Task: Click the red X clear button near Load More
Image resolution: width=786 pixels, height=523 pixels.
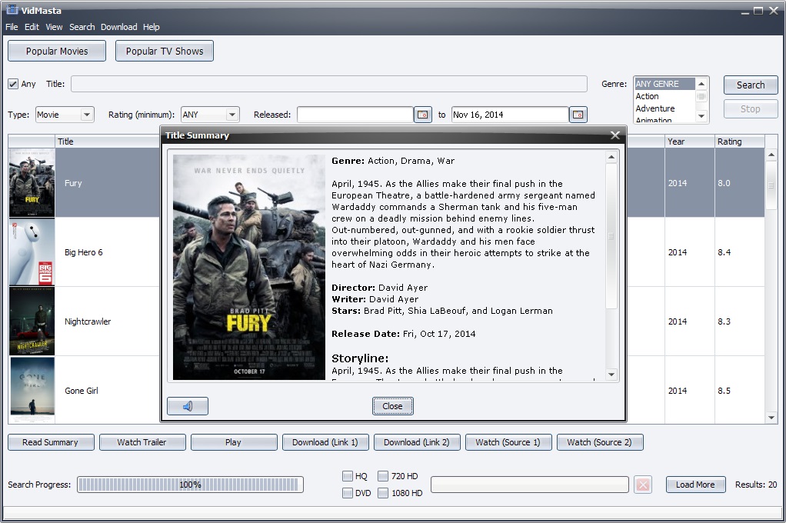Action: pyautogui.click(x=643, y=485)
